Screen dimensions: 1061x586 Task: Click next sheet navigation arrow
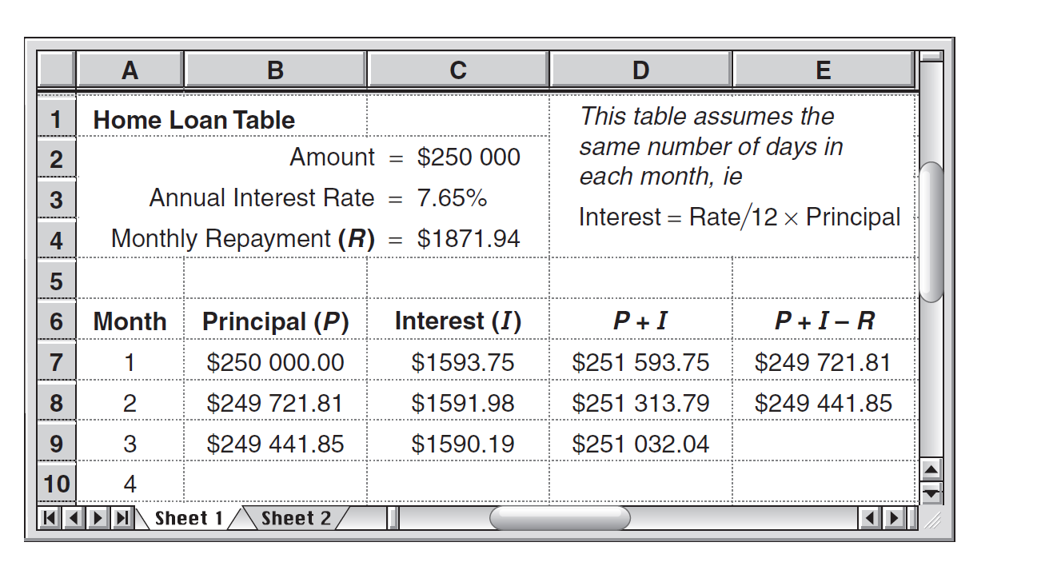coord(98,519)
